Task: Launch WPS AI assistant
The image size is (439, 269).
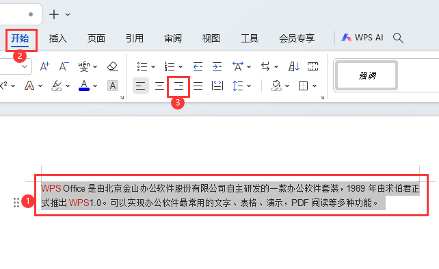Action: [x=362, y=38]
